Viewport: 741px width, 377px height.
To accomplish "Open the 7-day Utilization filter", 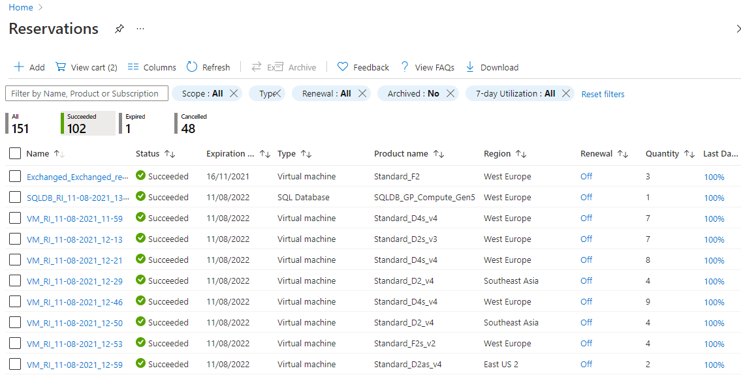I will [515, 93].
